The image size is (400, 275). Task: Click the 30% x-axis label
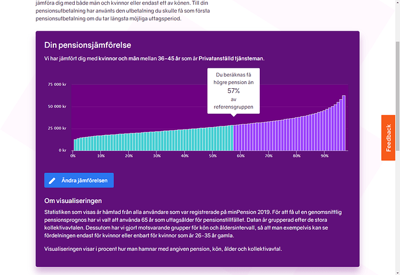coord(157,155)
